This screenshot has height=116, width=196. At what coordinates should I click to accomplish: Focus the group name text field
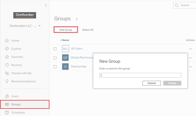(x=140, y=75)
